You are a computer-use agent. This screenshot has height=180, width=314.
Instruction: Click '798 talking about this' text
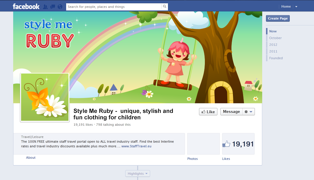(113, 125)
